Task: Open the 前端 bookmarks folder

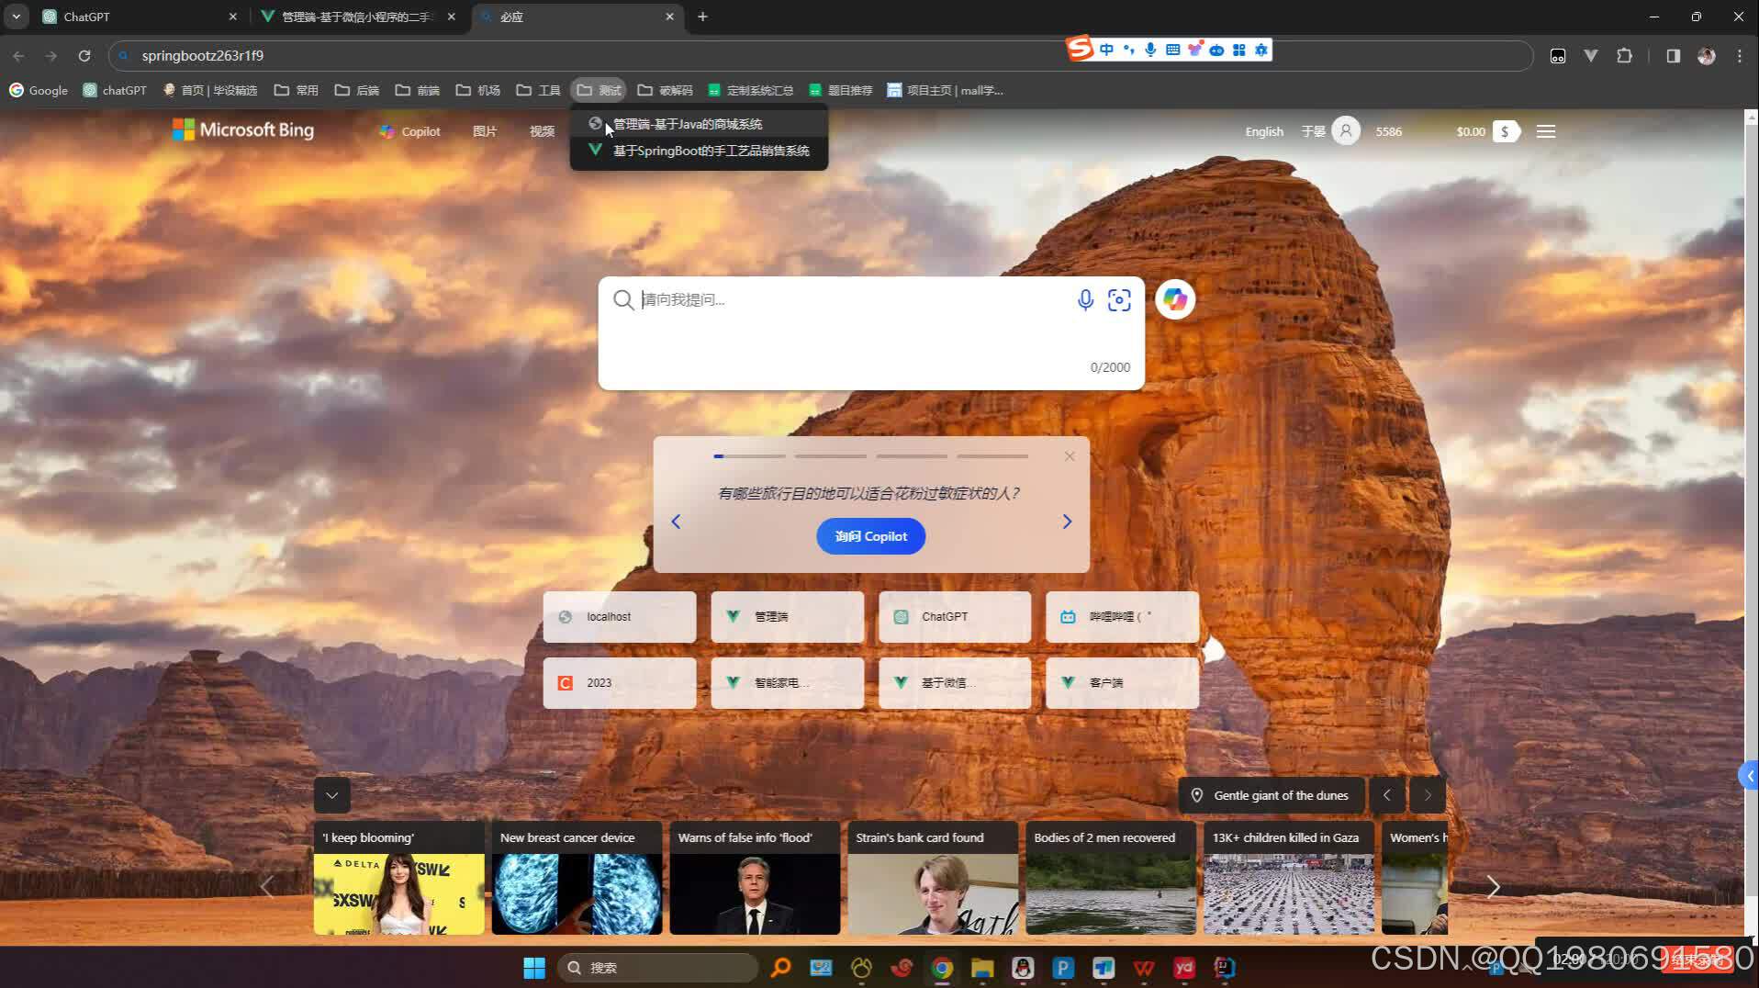Action: click(x=418, y=90)
